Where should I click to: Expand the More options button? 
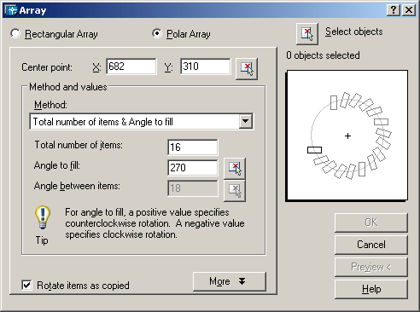point(230,281)
